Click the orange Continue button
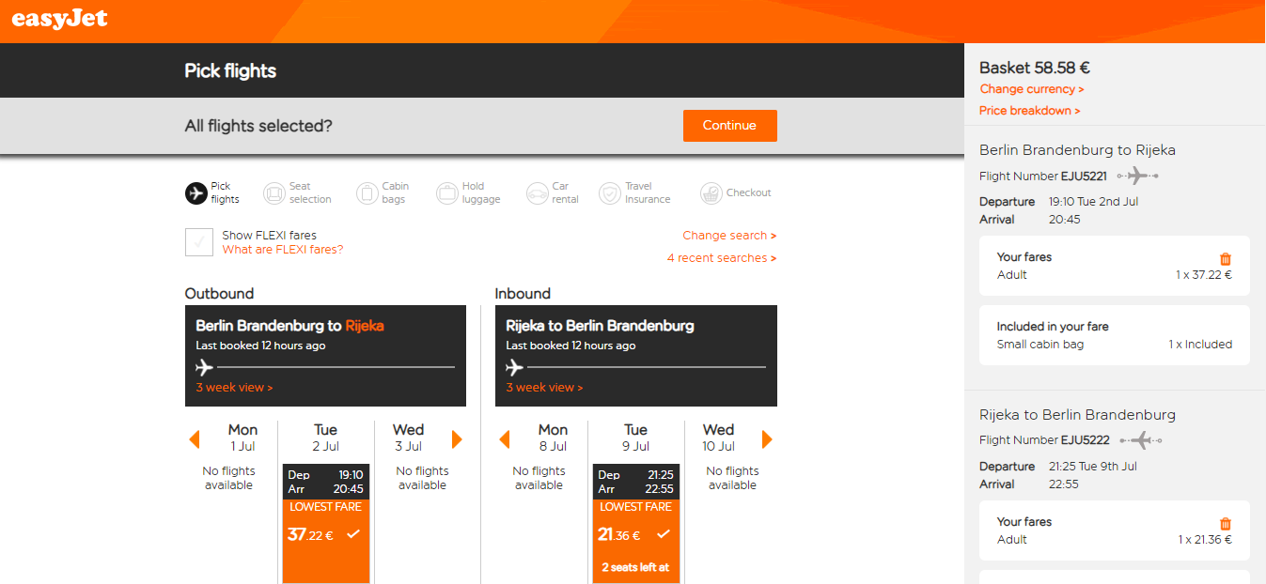Screen dimensions: 1266x584 729,126
